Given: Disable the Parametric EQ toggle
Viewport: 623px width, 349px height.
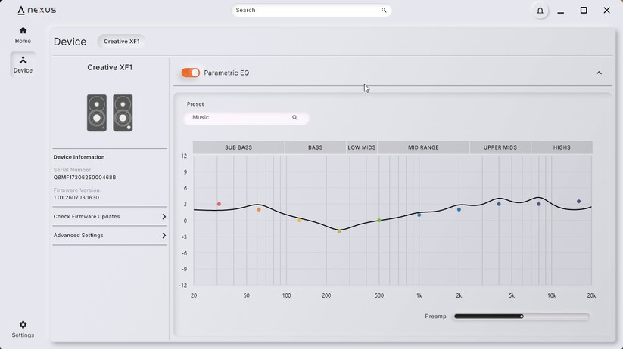Looking at the screenshot, I should coord(191,73).
